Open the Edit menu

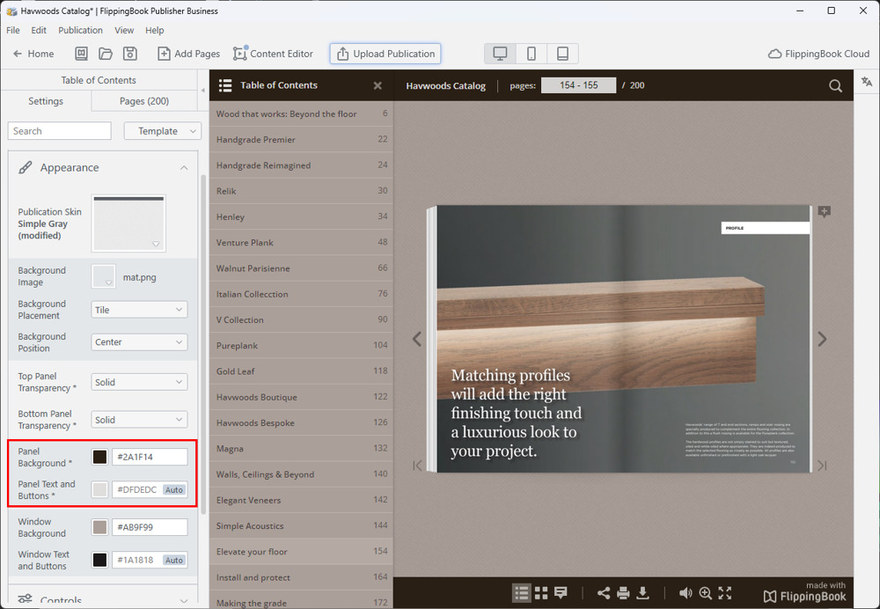pyautogui.click(x=39, y=30)
